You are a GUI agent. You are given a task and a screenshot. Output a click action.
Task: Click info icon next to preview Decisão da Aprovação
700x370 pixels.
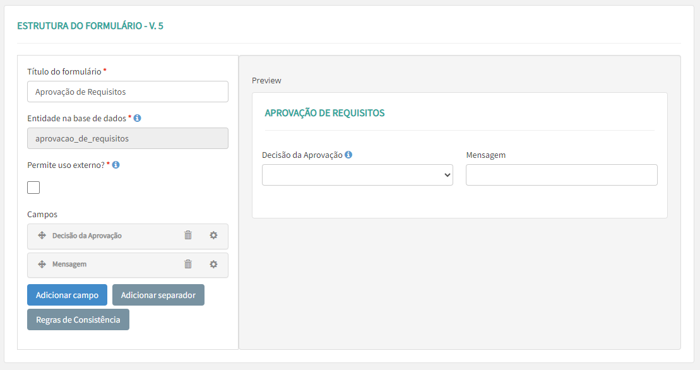click(348, 155)
